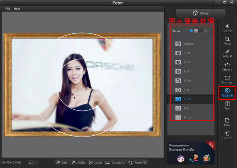Click the paintbrush app icon in ad
Viewport: 237px width, 168px height.
[x=207, y=159]
